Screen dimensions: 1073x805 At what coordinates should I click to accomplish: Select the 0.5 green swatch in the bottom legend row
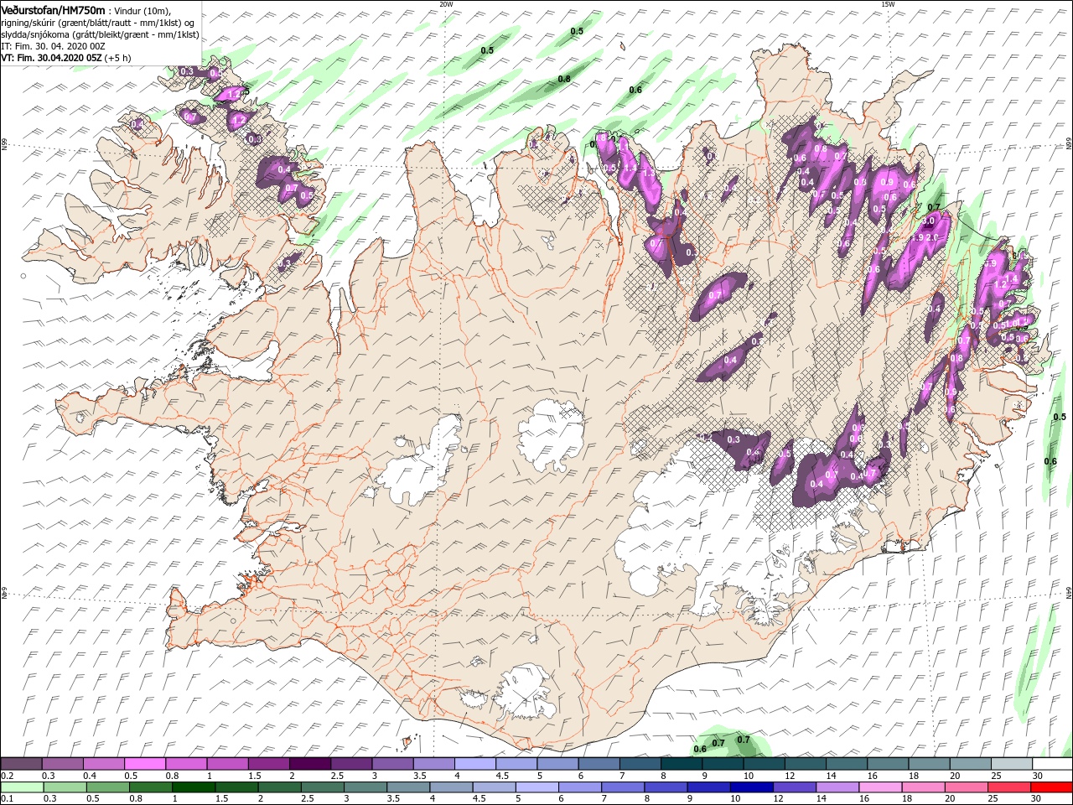(x=107, y=787)
